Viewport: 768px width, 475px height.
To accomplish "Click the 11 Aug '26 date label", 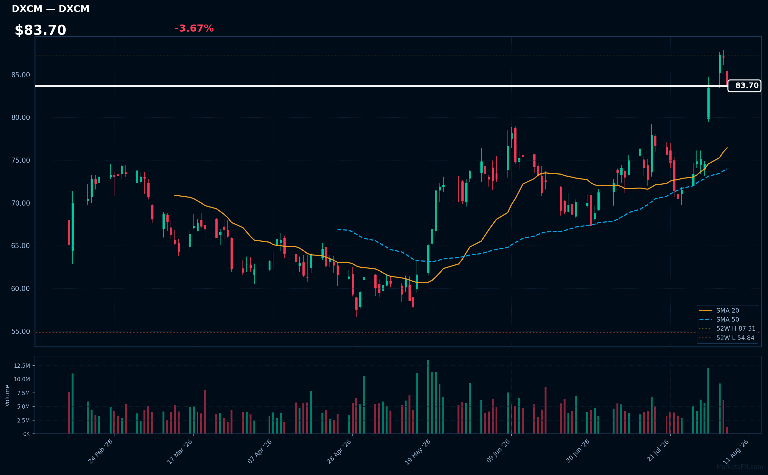I will coord(736,451).
